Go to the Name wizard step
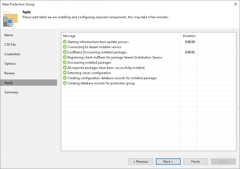240x169 pixels. click(x=9, y=35)
